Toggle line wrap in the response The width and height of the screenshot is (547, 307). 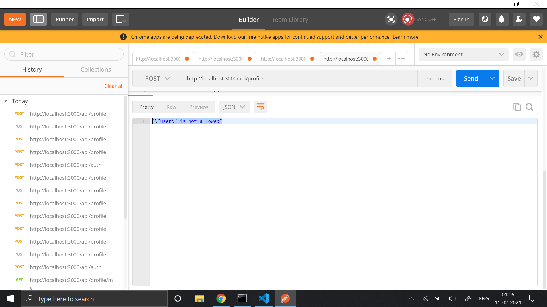click(x=260, y=107)
